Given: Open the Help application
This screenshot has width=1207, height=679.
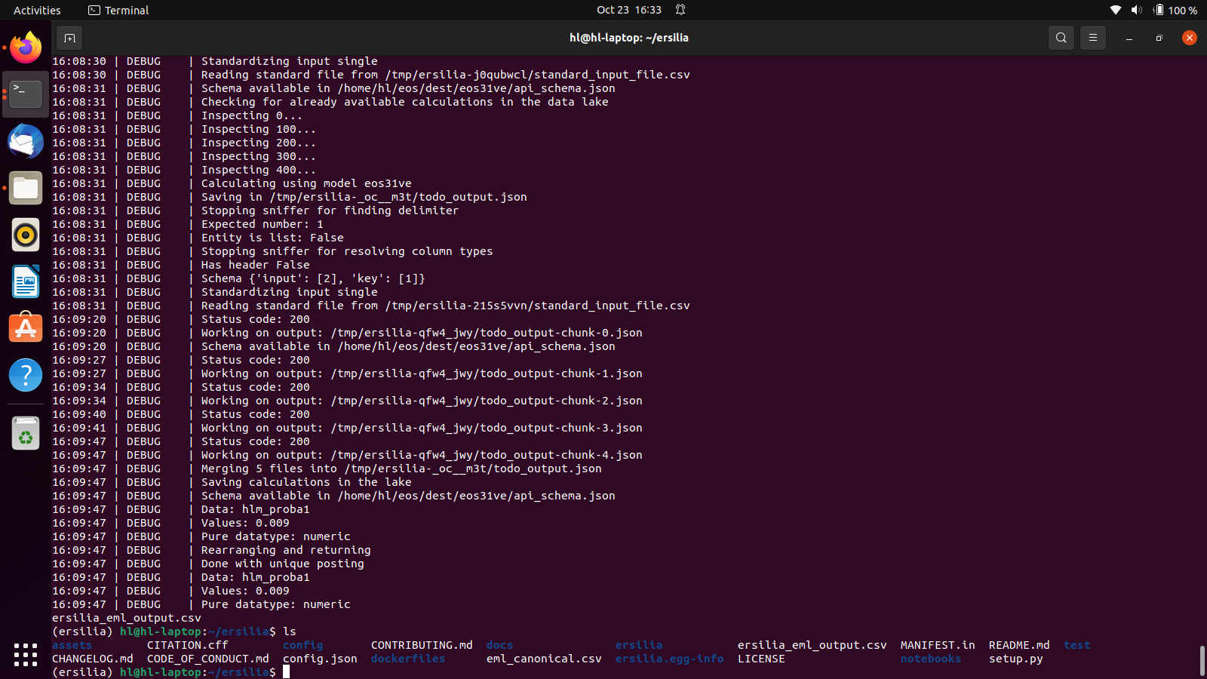Looking at the screenshot, I should 25,375.
